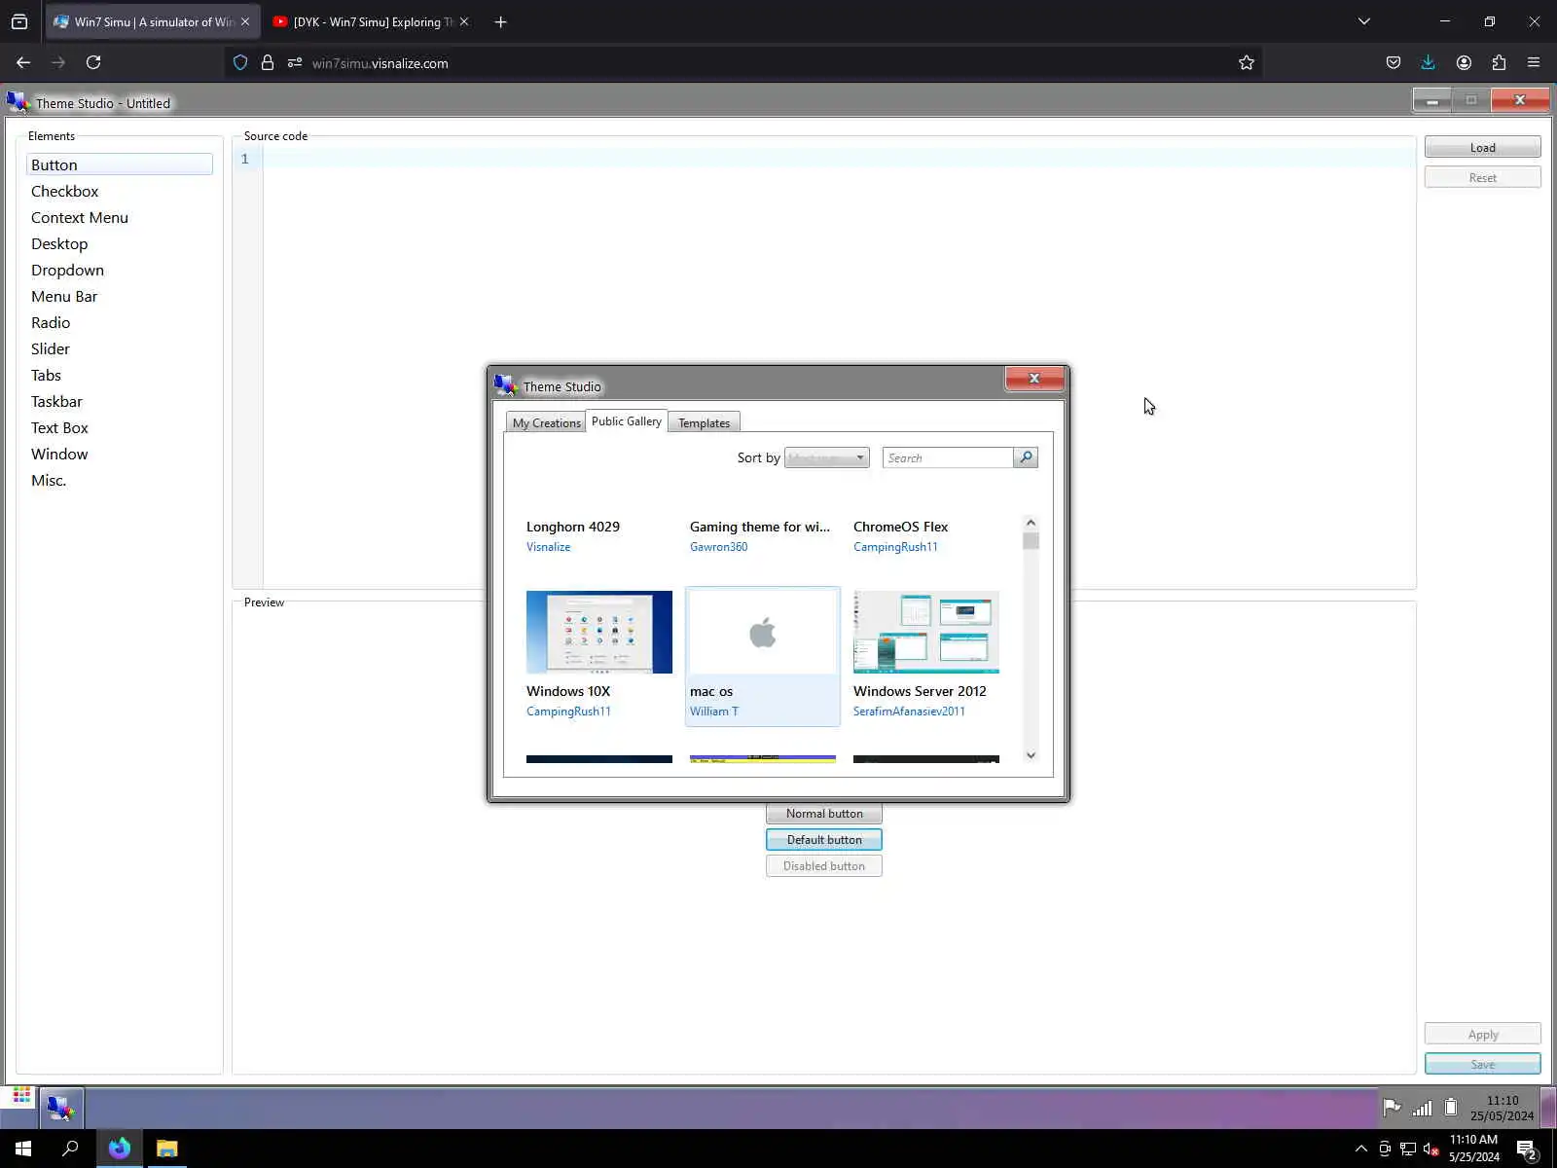Viewport: 1557px width, 1168px height.
Task: Click the gallery scrollbar down arrow
Action: point(1031,755)
